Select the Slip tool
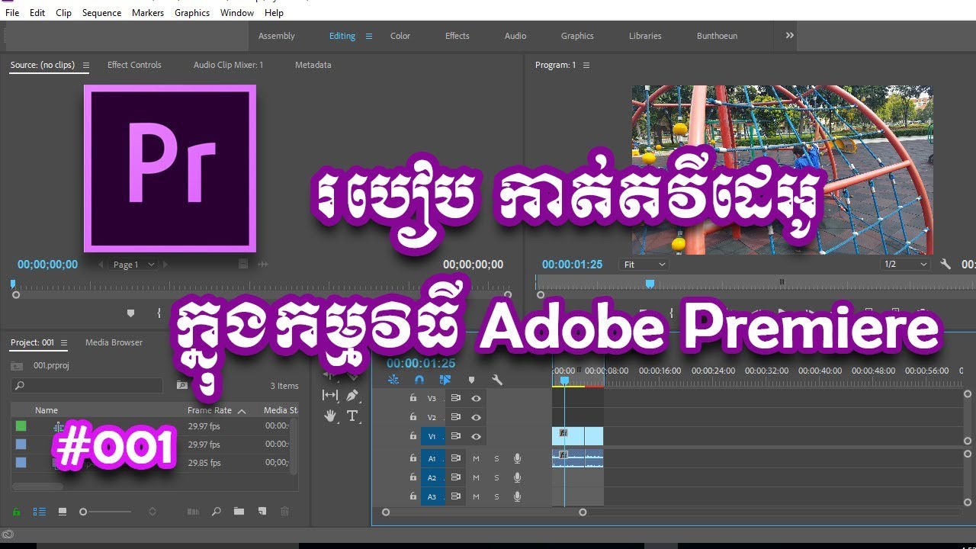Viewport: 976px width, 549px height. 330,395
